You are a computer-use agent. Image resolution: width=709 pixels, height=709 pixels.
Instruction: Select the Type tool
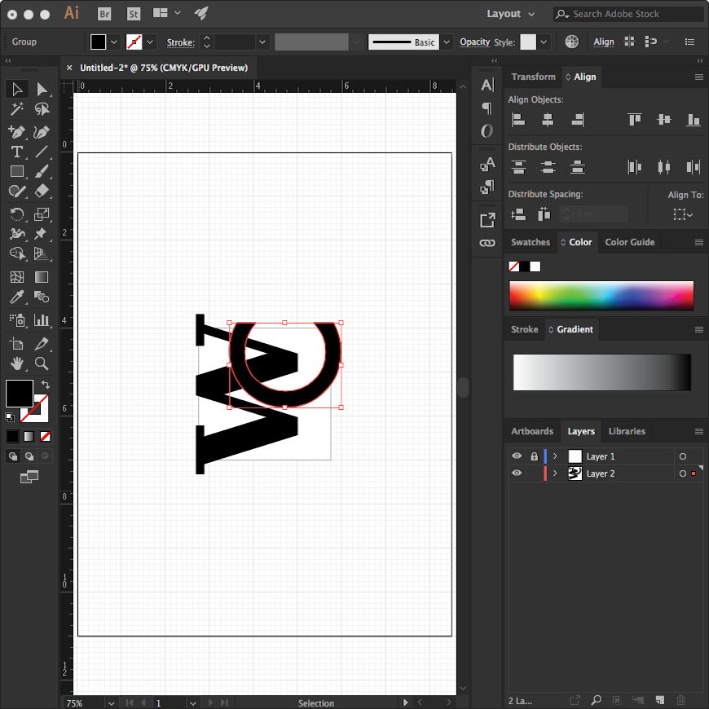coord(16,152)
